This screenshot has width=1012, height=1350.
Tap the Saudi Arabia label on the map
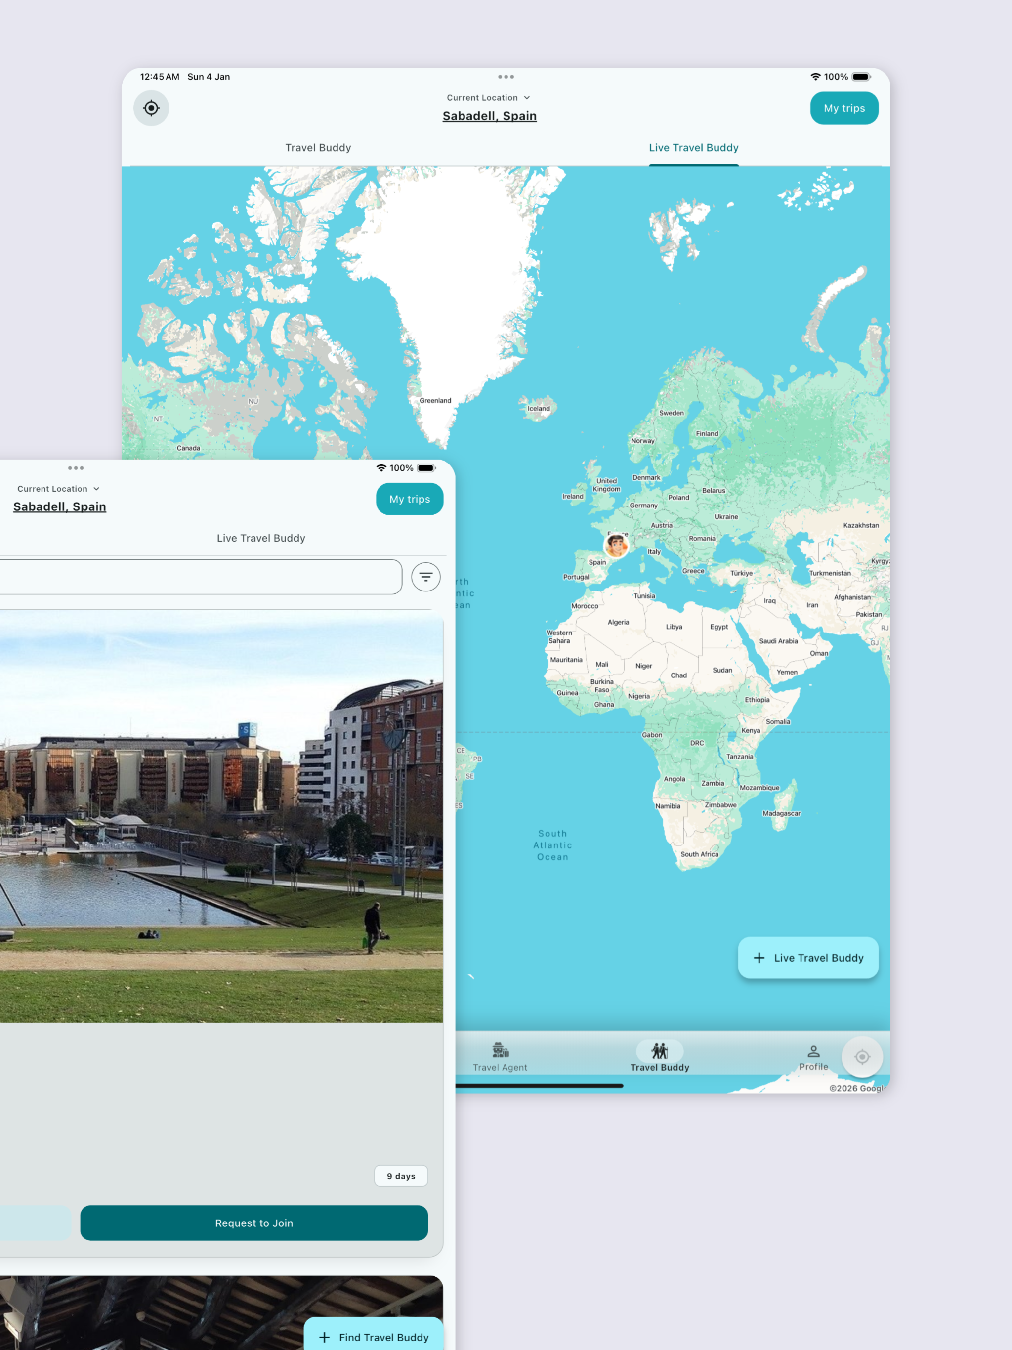[x=778, y=641]
